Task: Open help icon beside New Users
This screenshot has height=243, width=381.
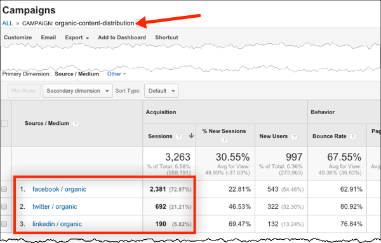Action: pyautogui.click(x=294, y=136)
